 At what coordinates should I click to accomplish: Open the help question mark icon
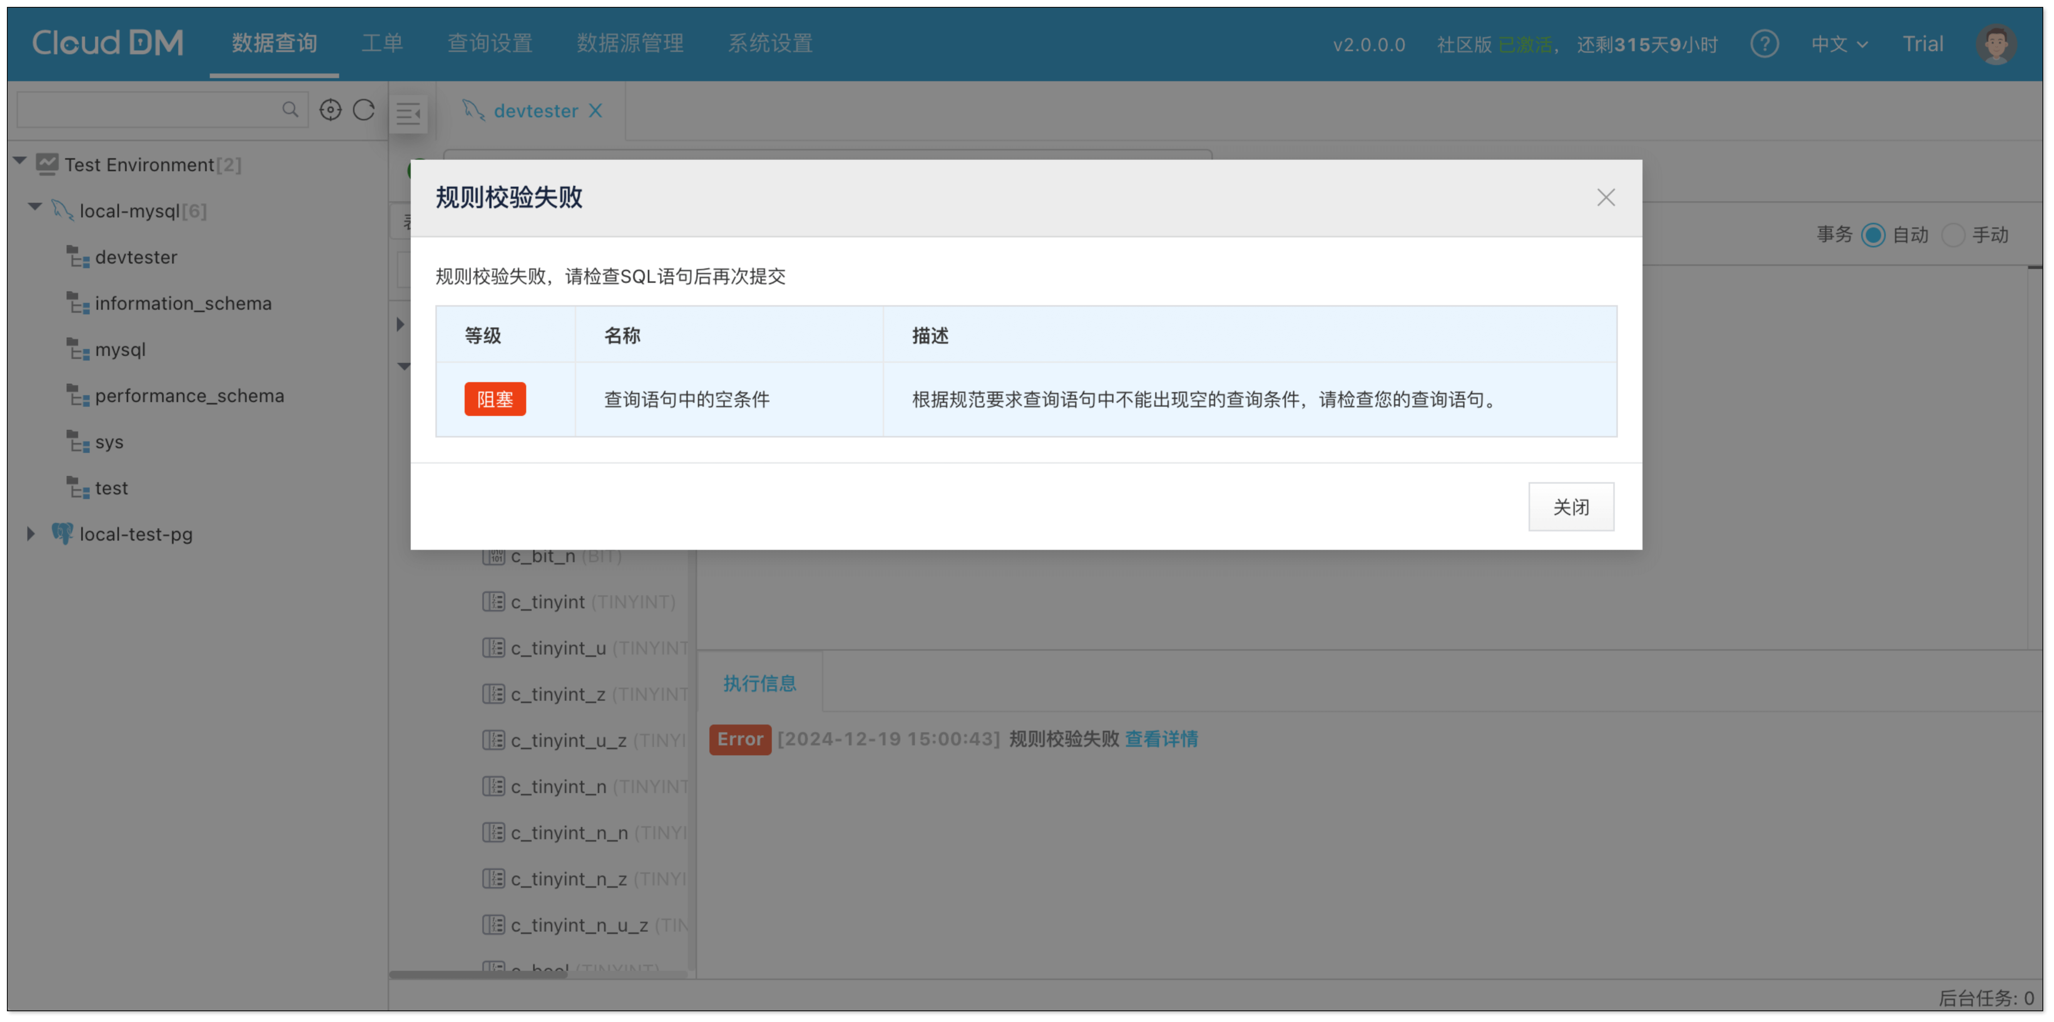(x=1764, y=44)
